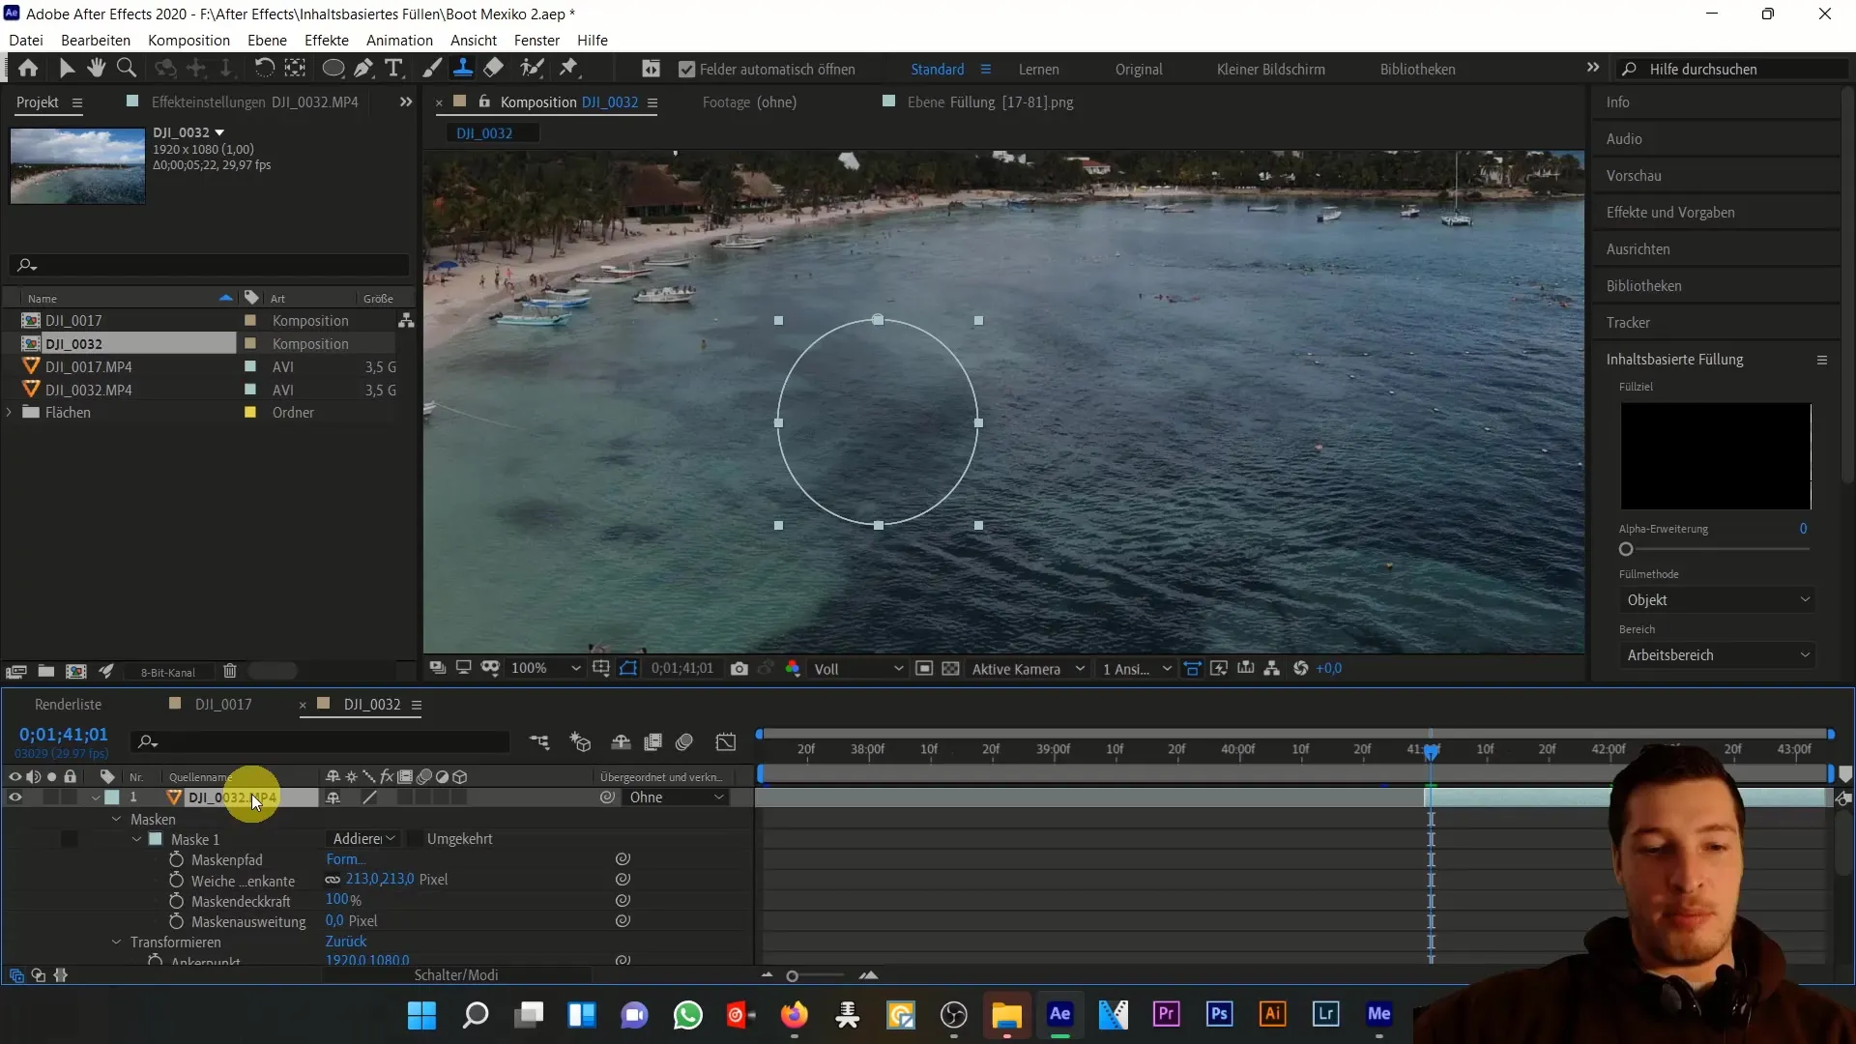Image resolution: width=1856 pixels, height=1044 pixels.
Task: Expand the Flächen folder
Action: click(x=10, y=413)
